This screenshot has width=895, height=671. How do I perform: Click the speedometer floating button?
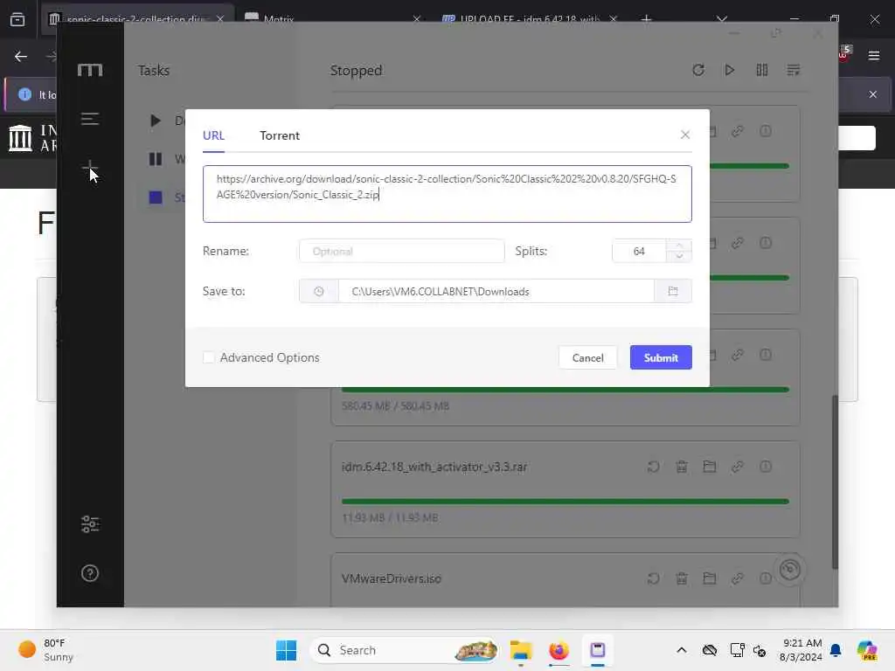790,570
